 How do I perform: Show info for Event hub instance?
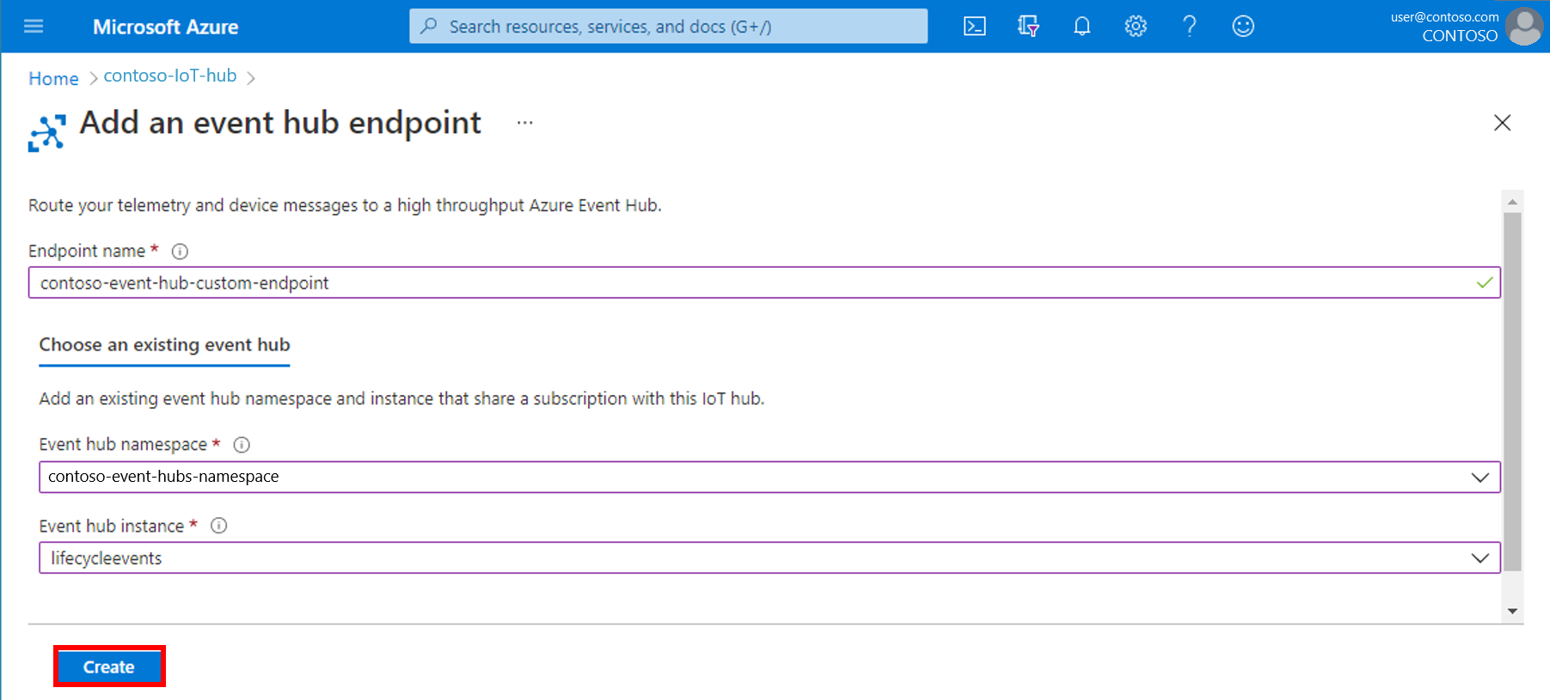click(219, 526)
